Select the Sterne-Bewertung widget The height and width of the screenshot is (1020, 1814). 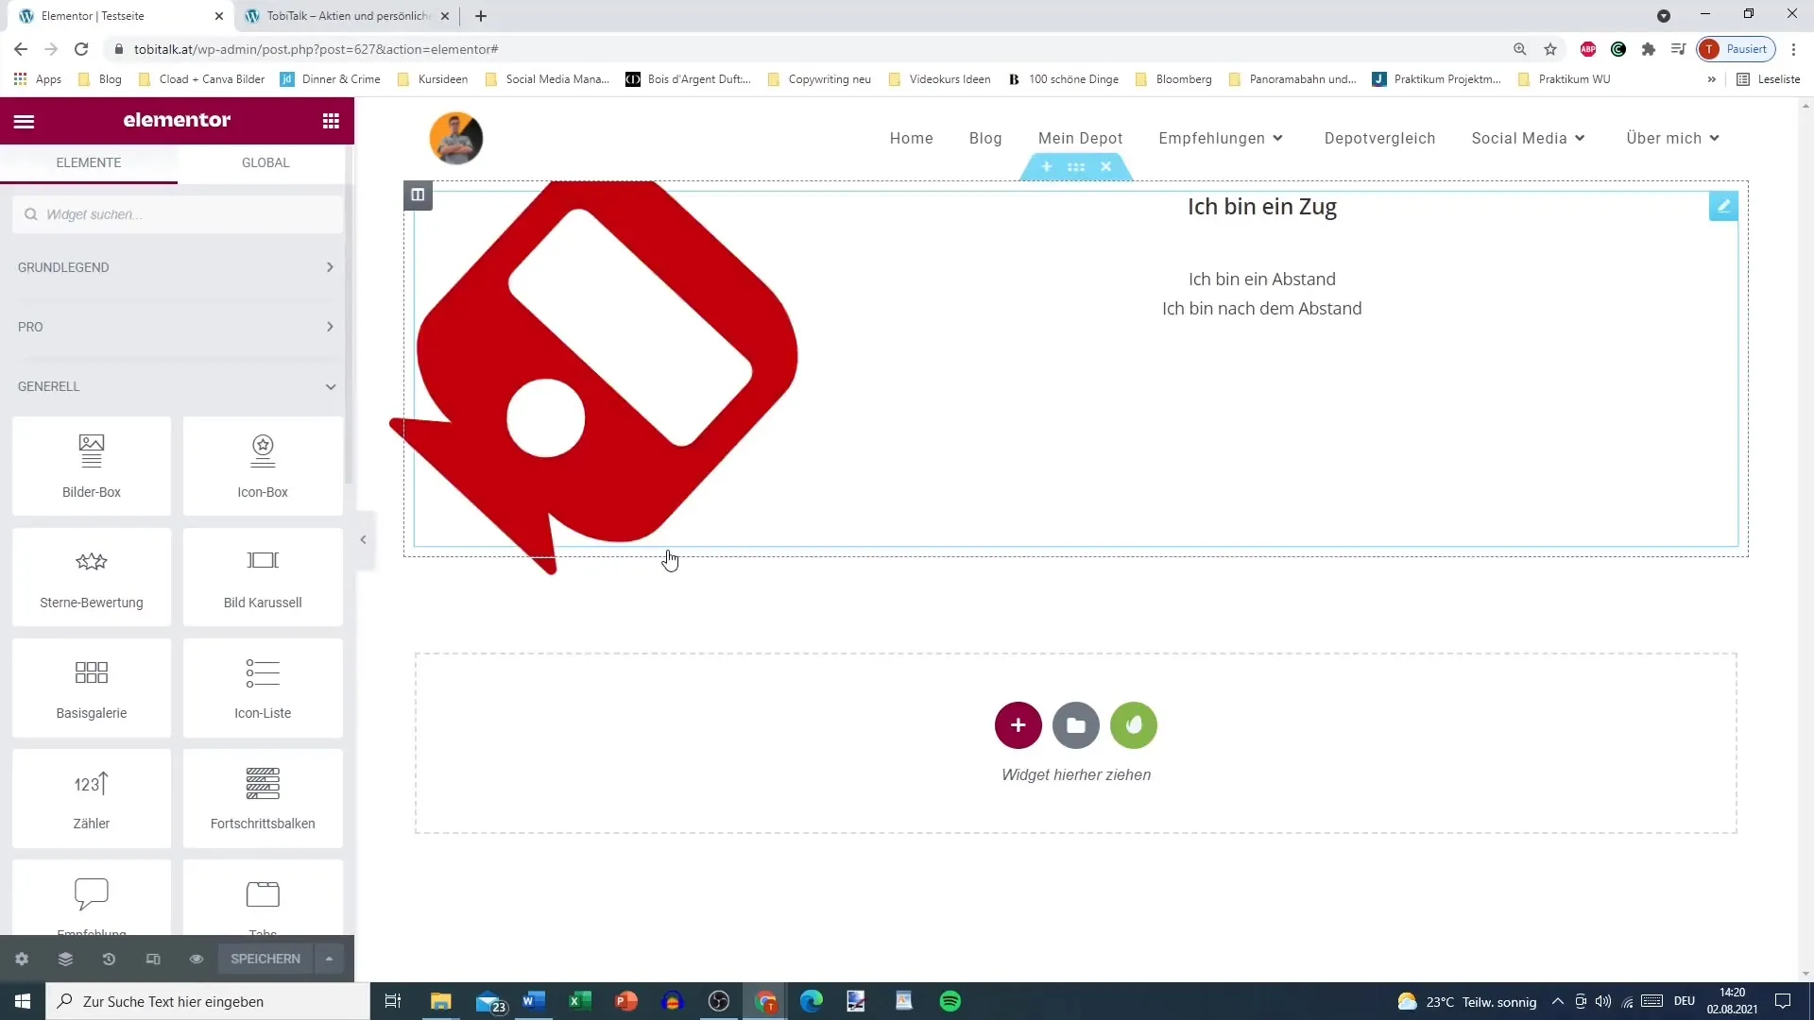coord(92,576)
